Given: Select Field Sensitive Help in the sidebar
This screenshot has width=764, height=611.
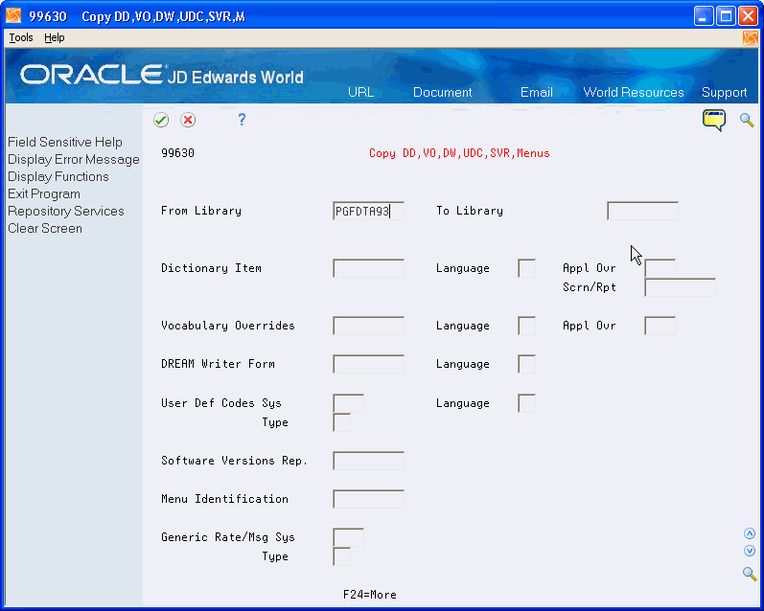Looking at the screenshot, I should tap(65, 142).
